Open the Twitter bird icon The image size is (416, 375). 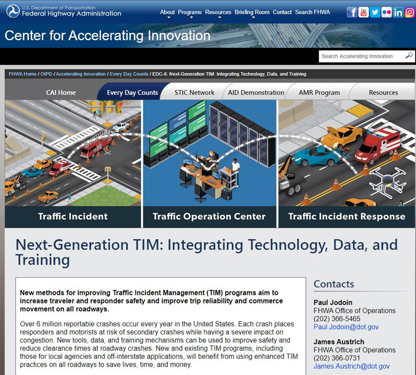tap(375, 12)
